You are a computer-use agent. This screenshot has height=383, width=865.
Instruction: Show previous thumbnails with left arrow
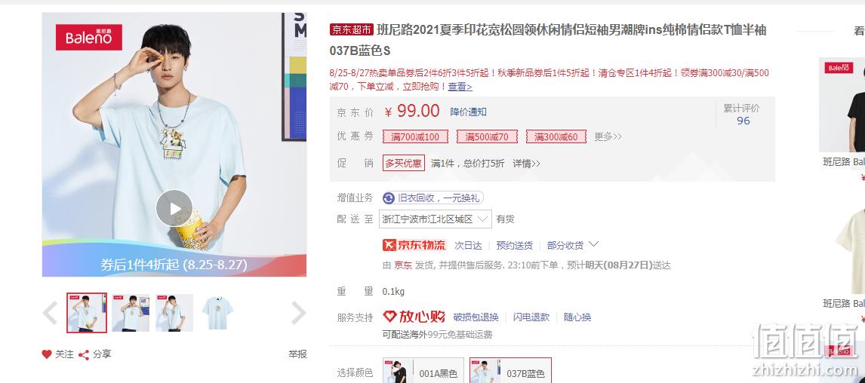click(51, 313)
